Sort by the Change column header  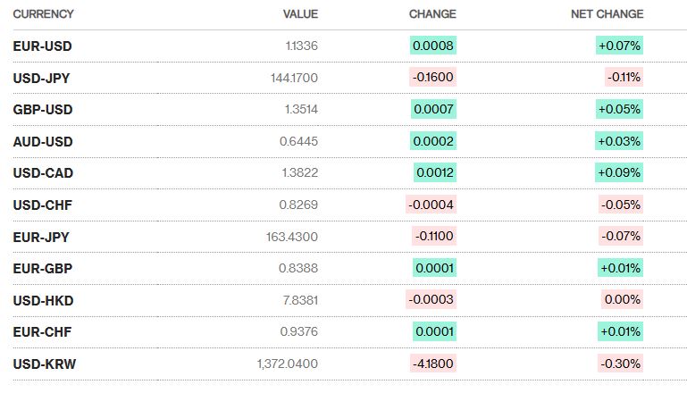pyautogui.click(x=432, y=14)
